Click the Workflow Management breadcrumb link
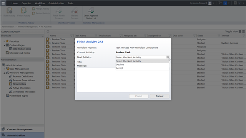 click(28, 27)
